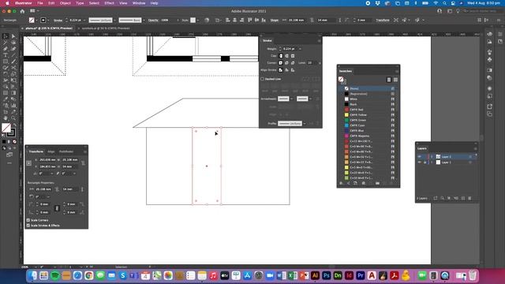Select the Scissors tool
Screen dimensions: 505x284
point(13,68)
